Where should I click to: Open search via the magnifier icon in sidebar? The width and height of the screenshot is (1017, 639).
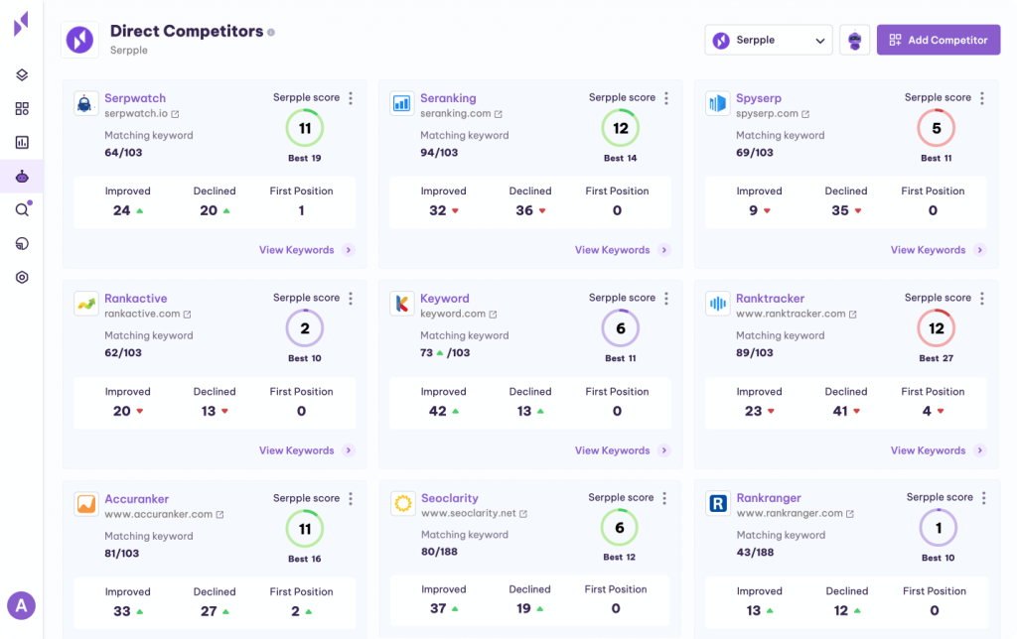pos(22,209)
